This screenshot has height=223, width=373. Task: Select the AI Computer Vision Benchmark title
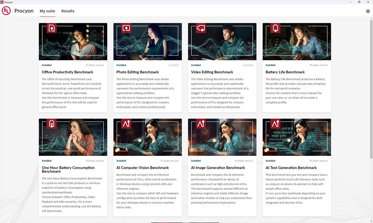142,168
